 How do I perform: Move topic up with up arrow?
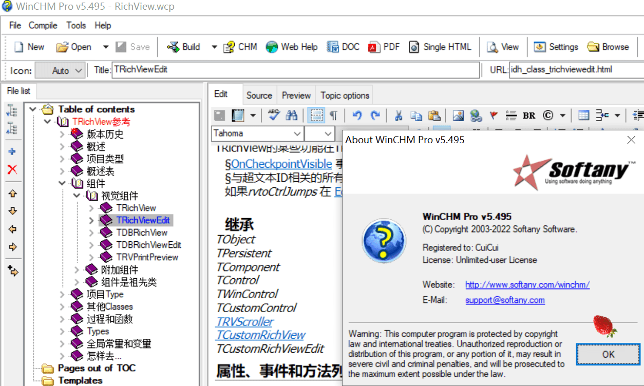point(12,194)
